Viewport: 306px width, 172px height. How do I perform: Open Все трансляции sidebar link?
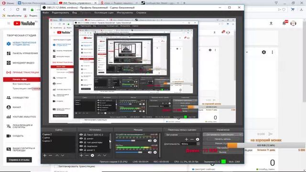22,84
